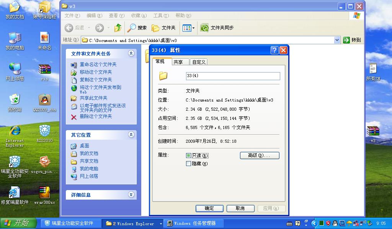Select the ris archive on desktop
The height and width of the screenshot is (229, 392).
(44, 72)
